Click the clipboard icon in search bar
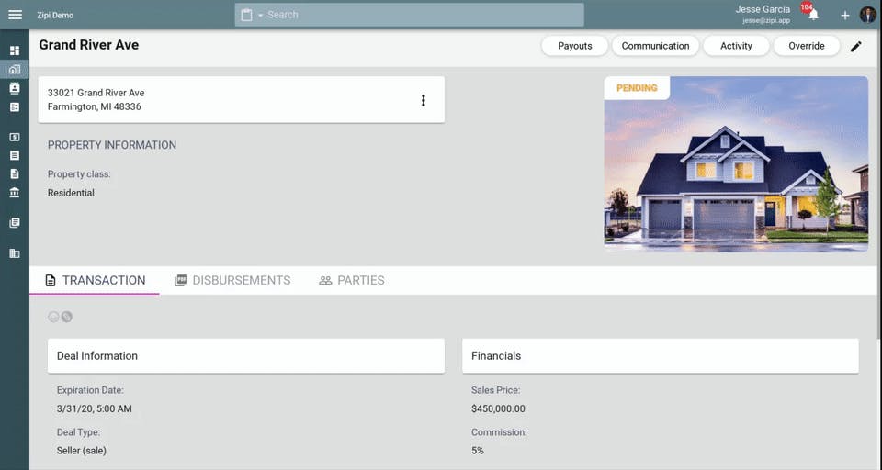882x470 pixels. 246,16
